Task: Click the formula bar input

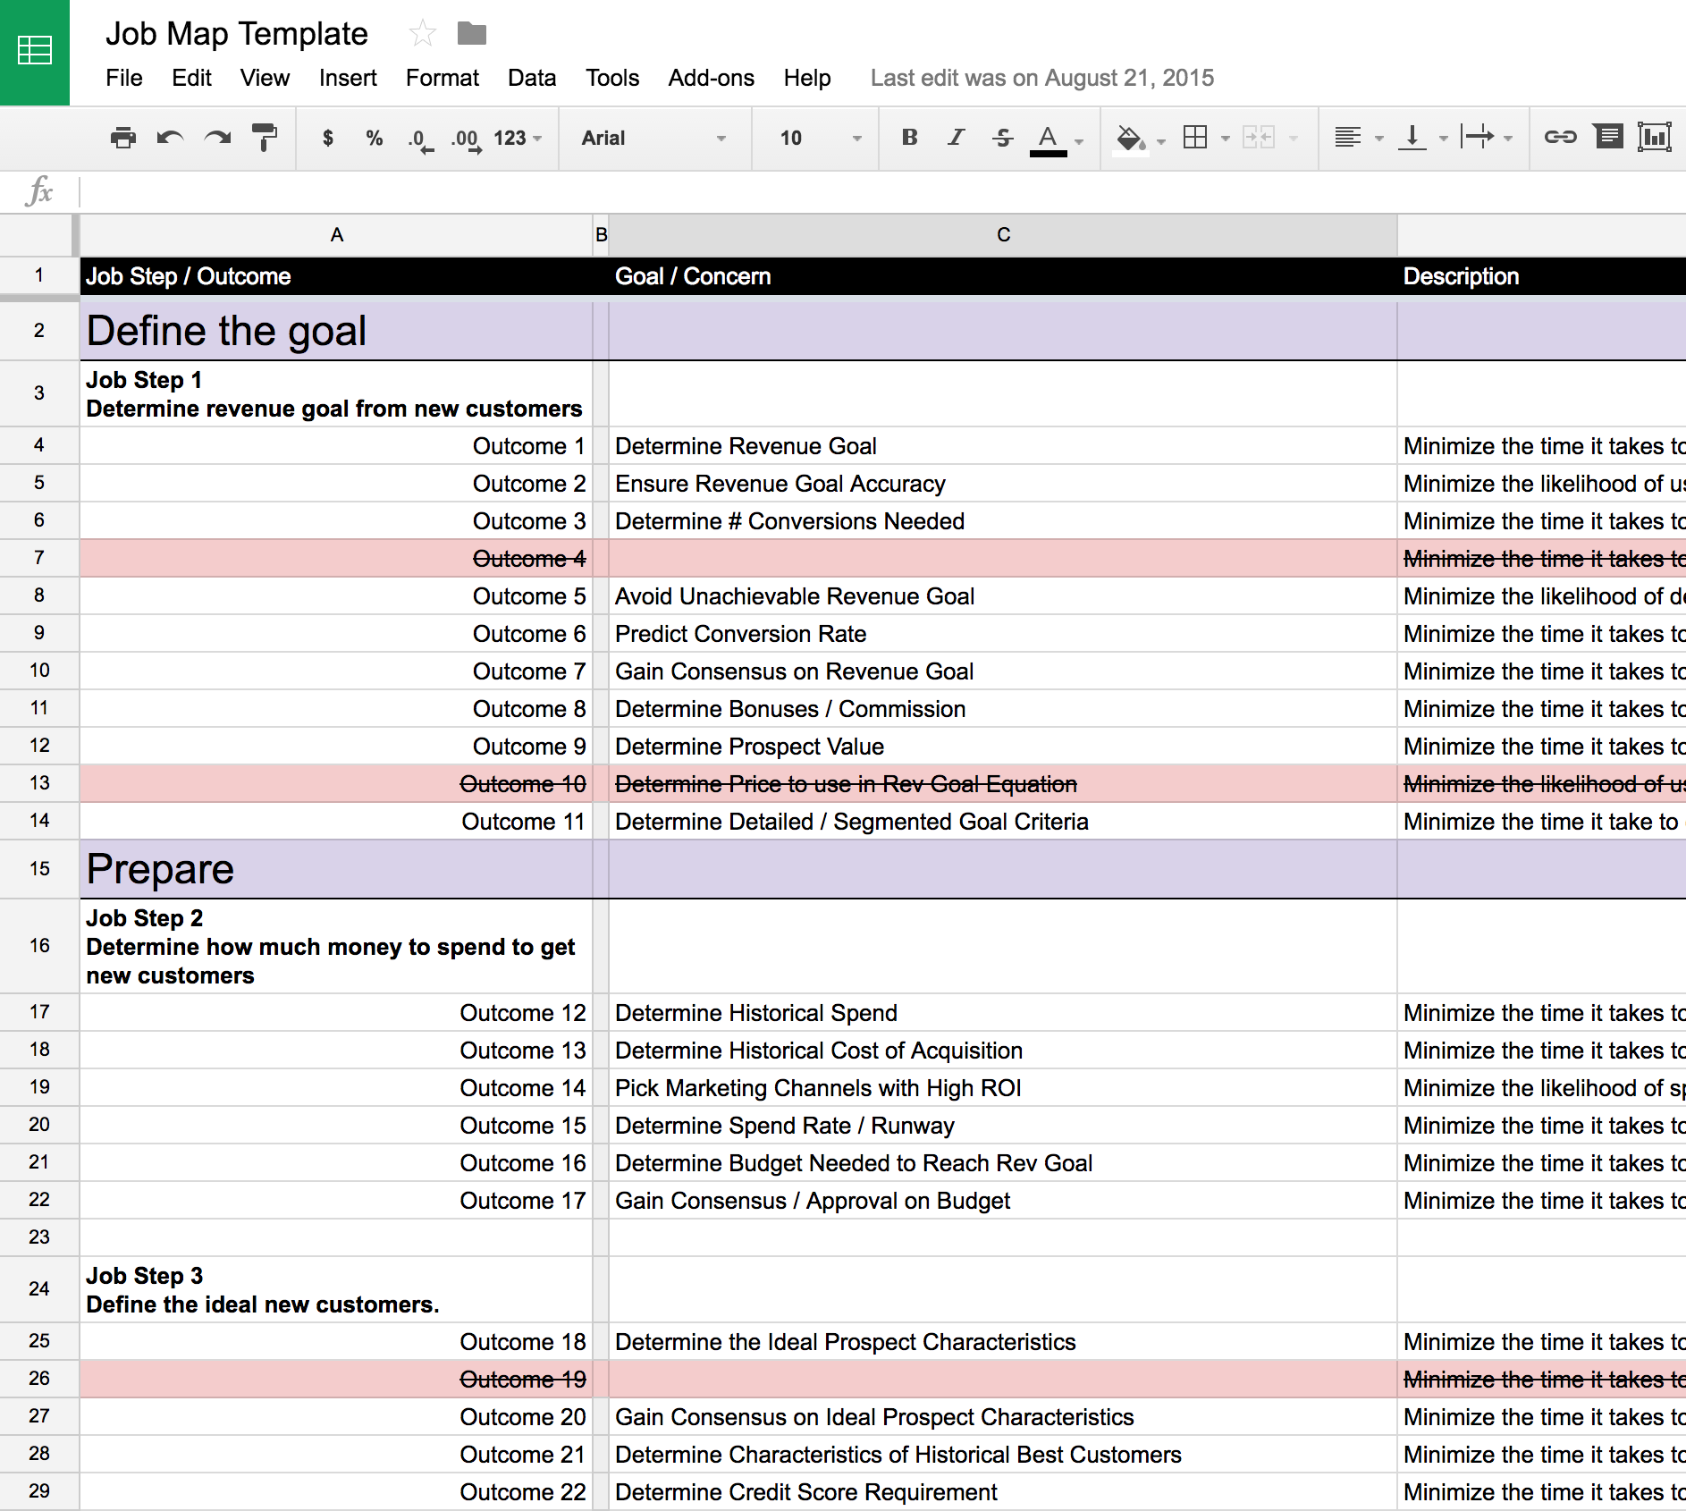Action: pyautogui.click(x=882, y=192)
